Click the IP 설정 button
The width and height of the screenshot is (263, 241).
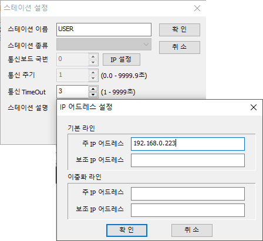tap(122, 60)
